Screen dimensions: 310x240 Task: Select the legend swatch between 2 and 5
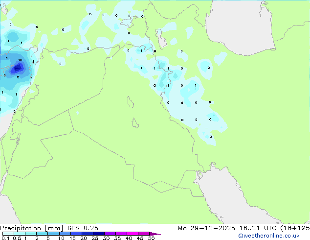click(42, 234)
